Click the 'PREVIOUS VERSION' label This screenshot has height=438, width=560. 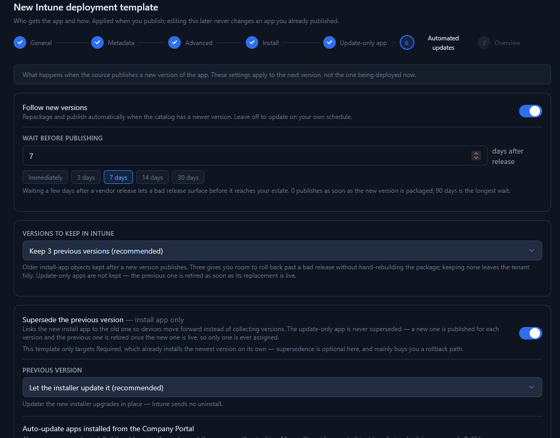(52, 370)
